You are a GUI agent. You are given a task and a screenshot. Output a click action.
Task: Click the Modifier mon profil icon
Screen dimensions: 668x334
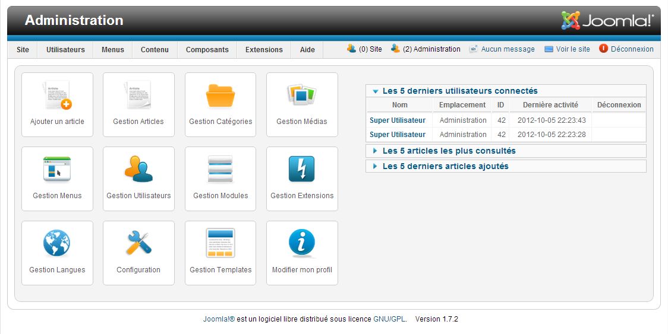tap(302, 244)
